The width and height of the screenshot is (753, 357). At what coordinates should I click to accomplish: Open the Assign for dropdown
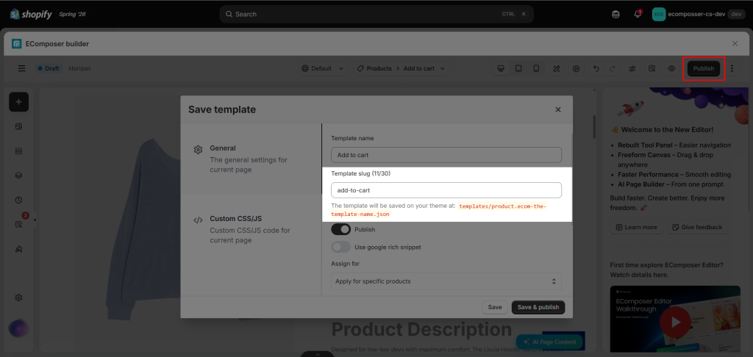tap(446, 281)
